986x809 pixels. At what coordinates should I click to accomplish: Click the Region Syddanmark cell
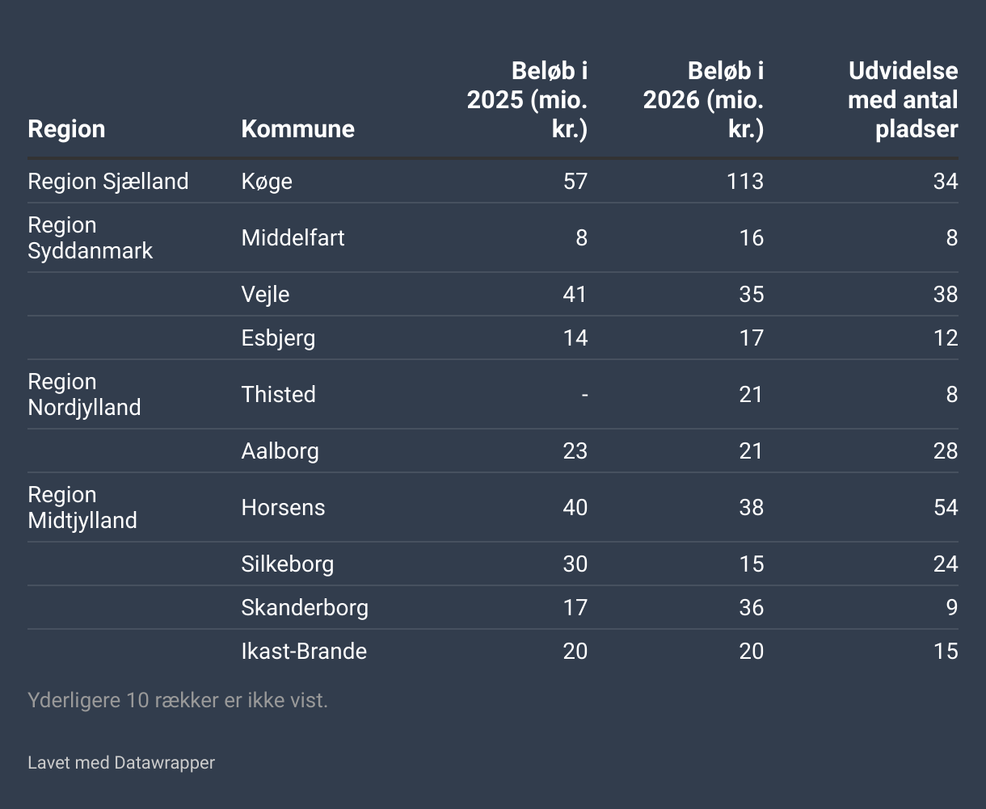[90, 238]
